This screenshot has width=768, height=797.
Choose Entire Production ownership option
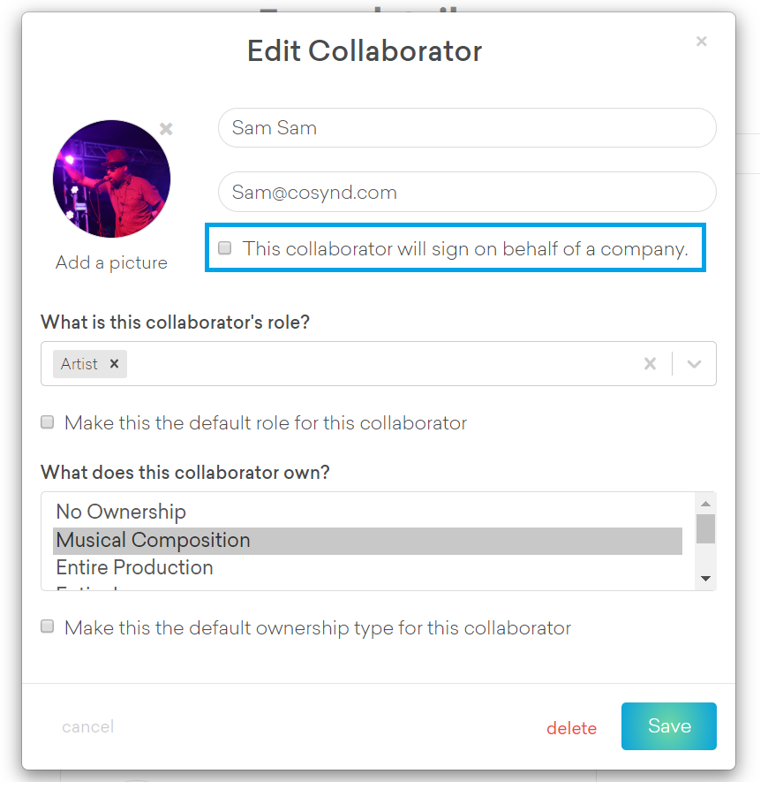[x=134, y=567]
